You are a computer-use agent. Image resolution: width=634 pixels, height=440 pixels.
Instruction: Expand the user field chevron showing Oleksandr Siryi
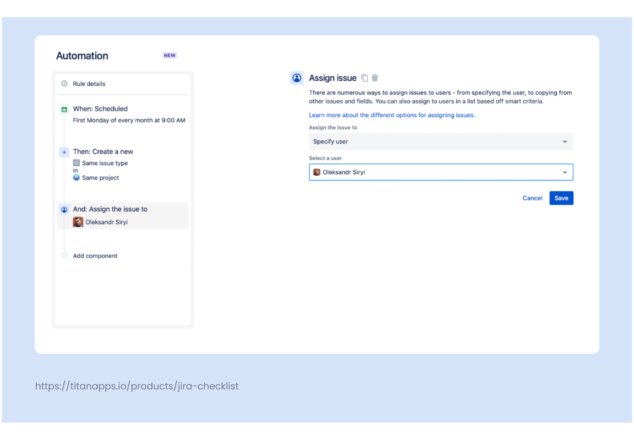565,172
